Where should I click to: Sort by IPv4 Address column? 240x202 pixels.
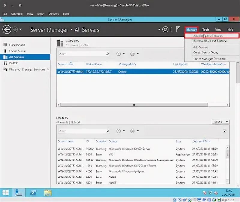[94, 64]
